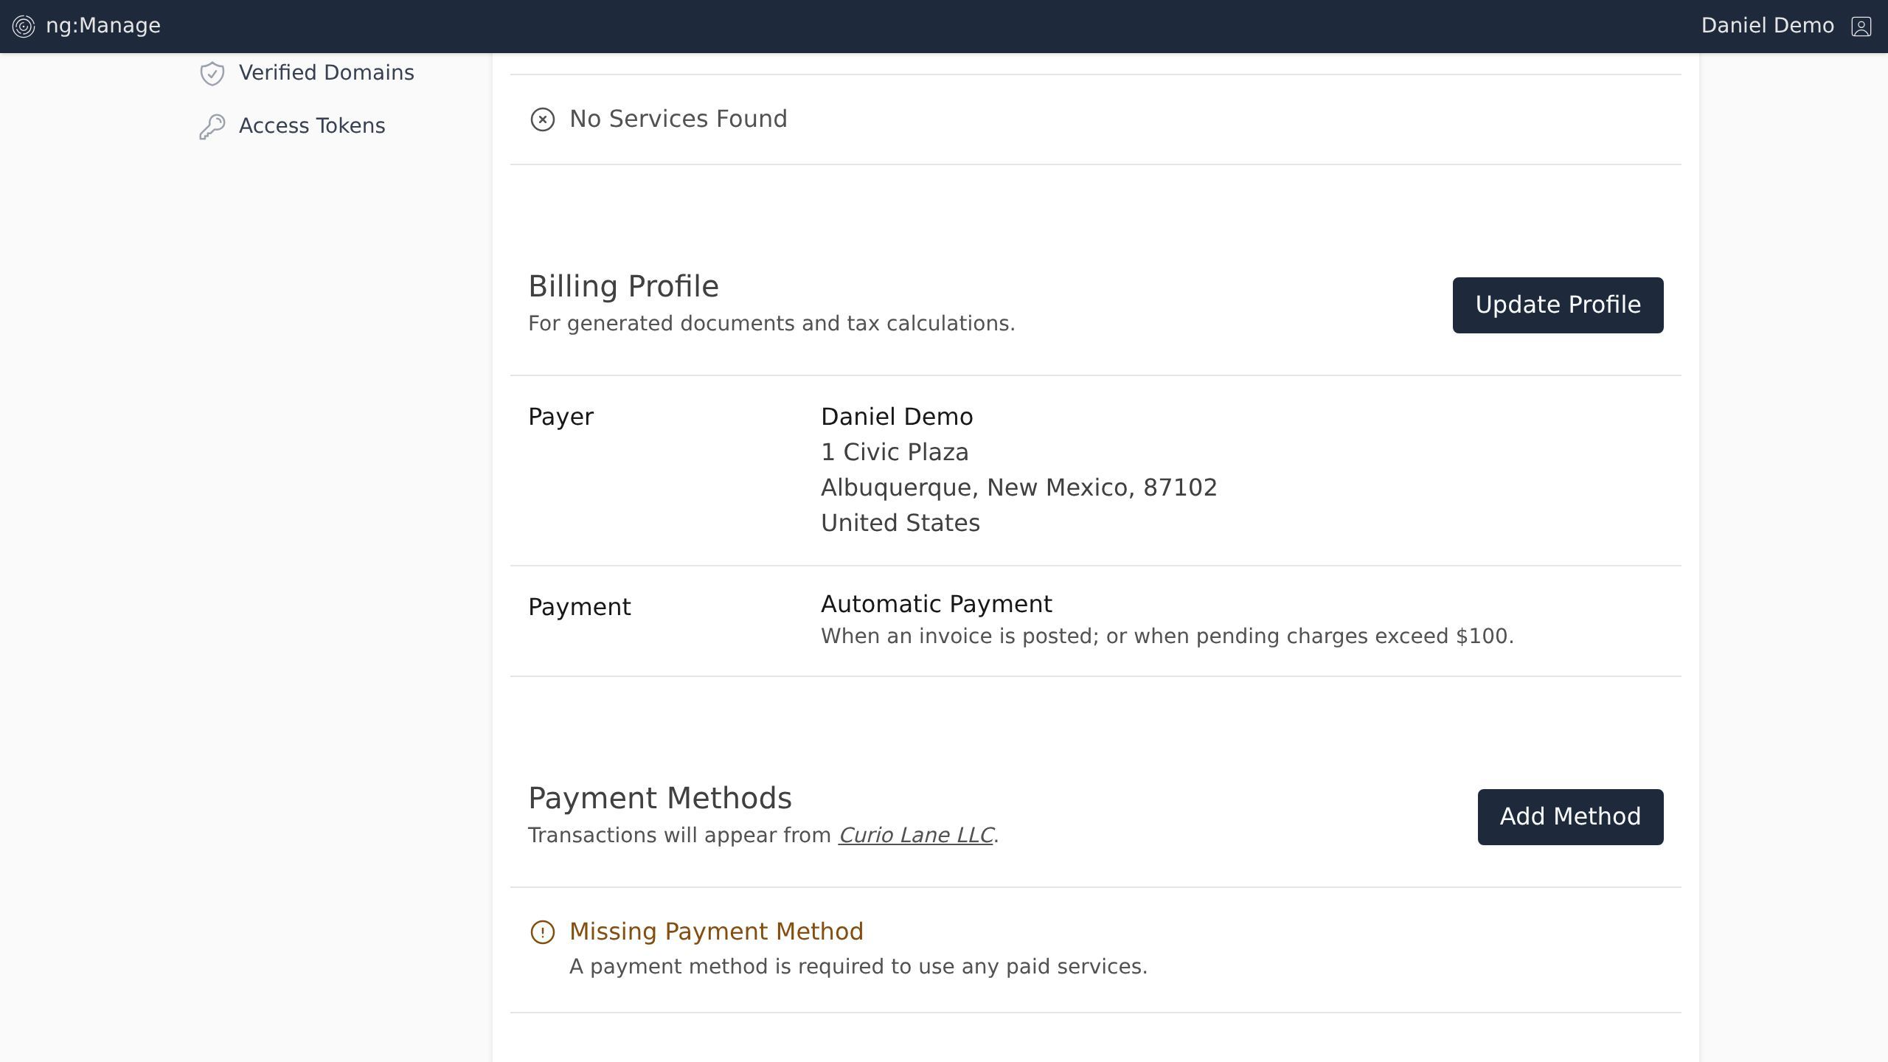1888x1062 pixels.
Task: Go to Access Tokens page
Action: point(311,126)
